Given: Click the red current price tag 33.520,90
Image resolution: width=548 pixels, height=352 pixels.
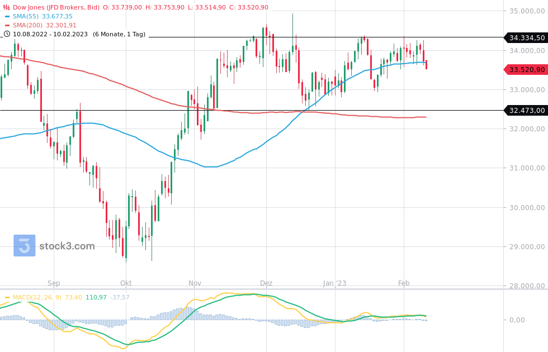Looking at the screenshot, I should coord(526,70).
